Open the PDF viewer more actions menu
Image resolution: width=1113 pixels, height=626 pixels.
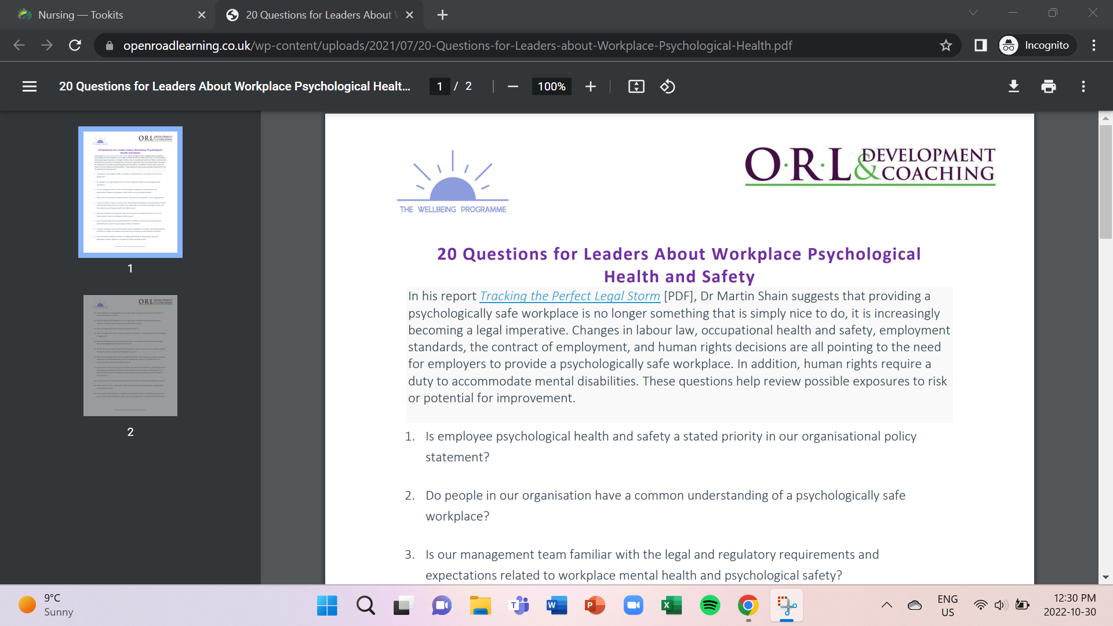coord(1083,86)
